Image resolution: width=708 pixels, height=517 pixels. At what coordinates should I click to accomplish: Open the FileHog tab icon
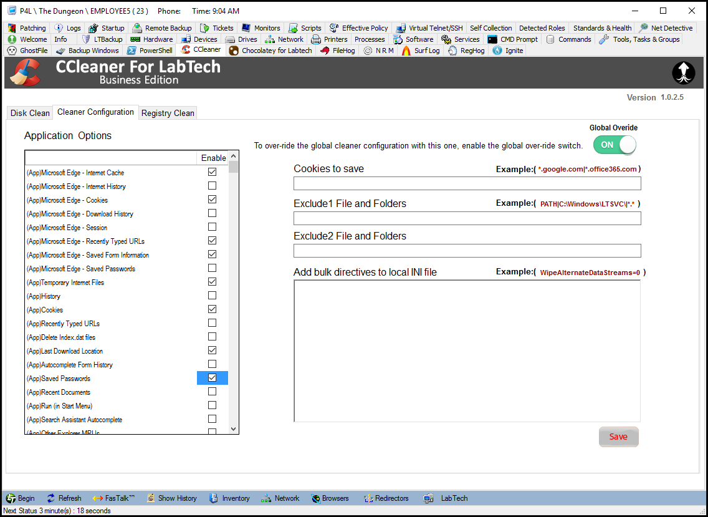(x=325, y=51)
